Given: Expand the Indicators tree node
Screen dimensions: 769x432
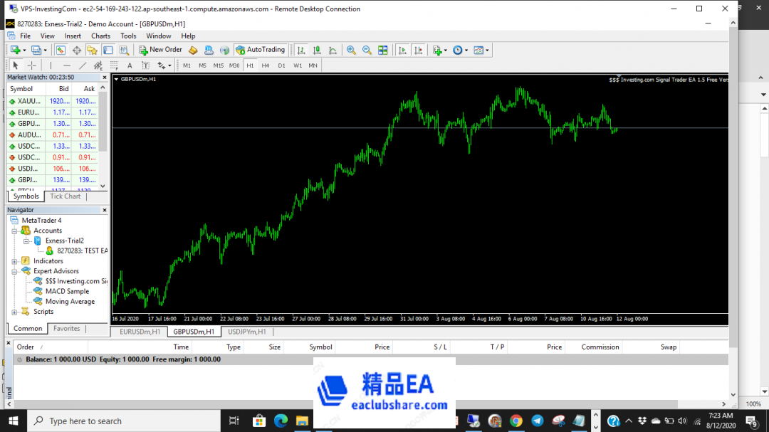Looking at the screenshot, I should tap(15, 261).
